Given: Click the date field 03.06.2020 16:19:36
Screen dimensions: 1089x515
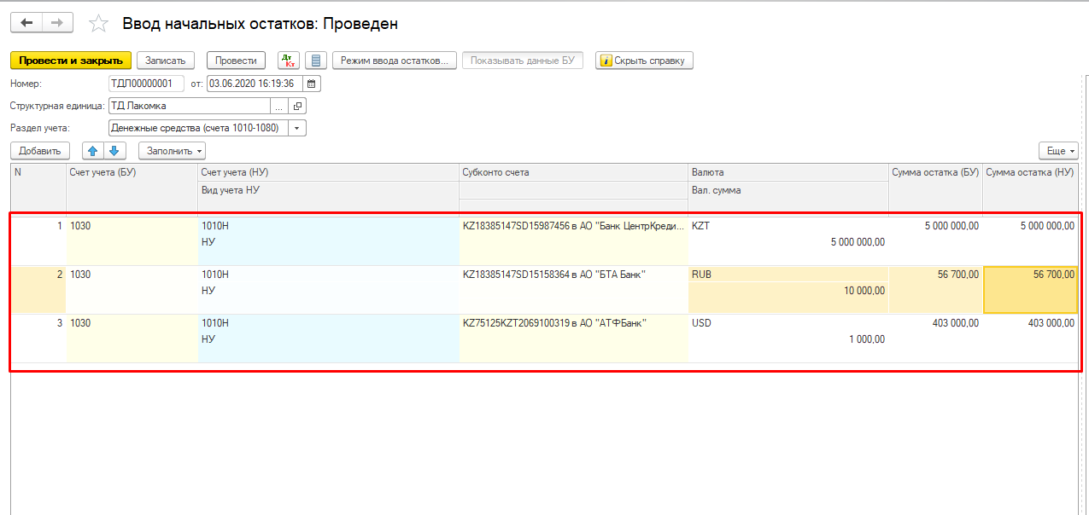Looking at the screenshot, I should click(255, 84).
